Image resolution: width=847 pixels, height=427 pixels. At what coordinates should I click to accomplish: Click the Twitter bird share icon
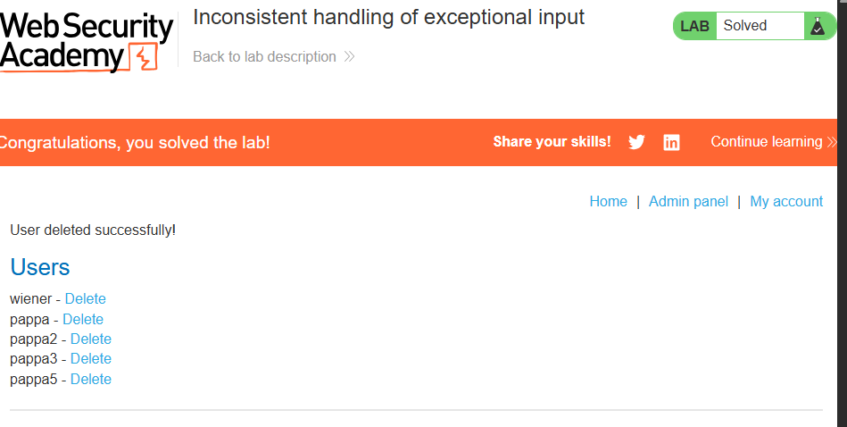click(636, 142)
